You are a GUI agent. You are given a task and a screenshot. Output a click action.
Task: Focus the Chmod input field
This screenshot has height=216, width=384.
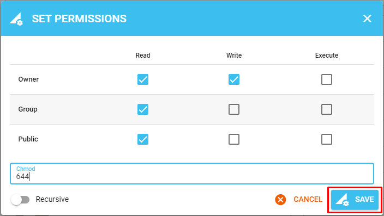(192, 174)
